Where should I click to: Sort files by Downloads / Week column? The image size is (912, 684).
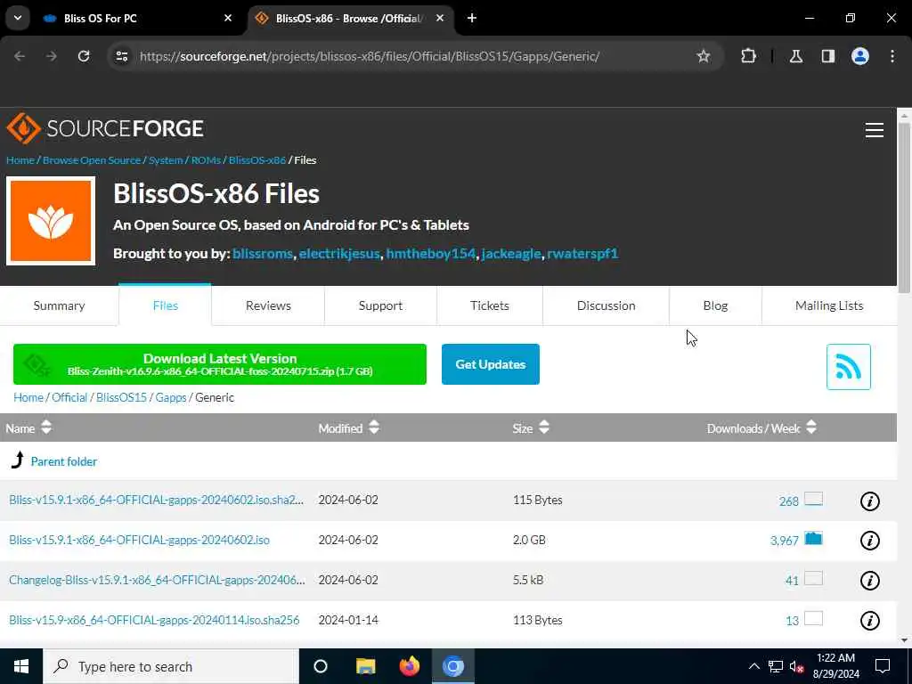[761, 428]
